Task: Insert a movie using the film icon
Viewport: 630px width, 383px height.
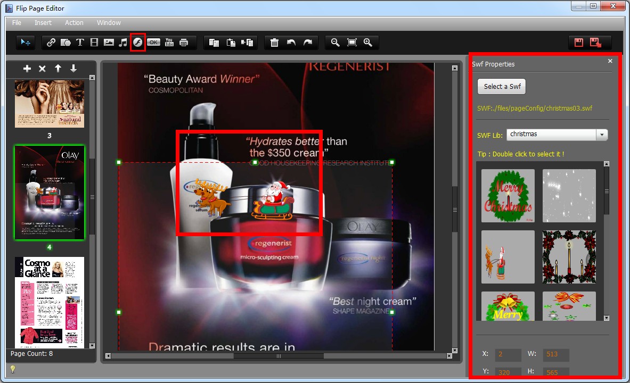Action: click(x=94, y=42)
